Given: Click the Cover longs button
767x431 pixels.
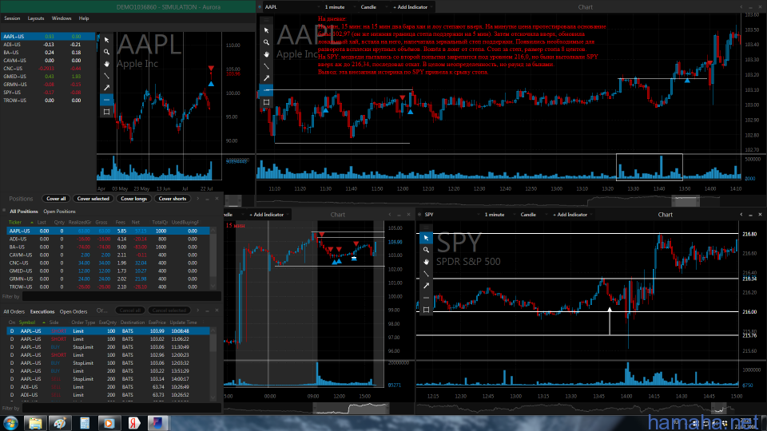Looking at the screenshot, I should tap(133, 199).
